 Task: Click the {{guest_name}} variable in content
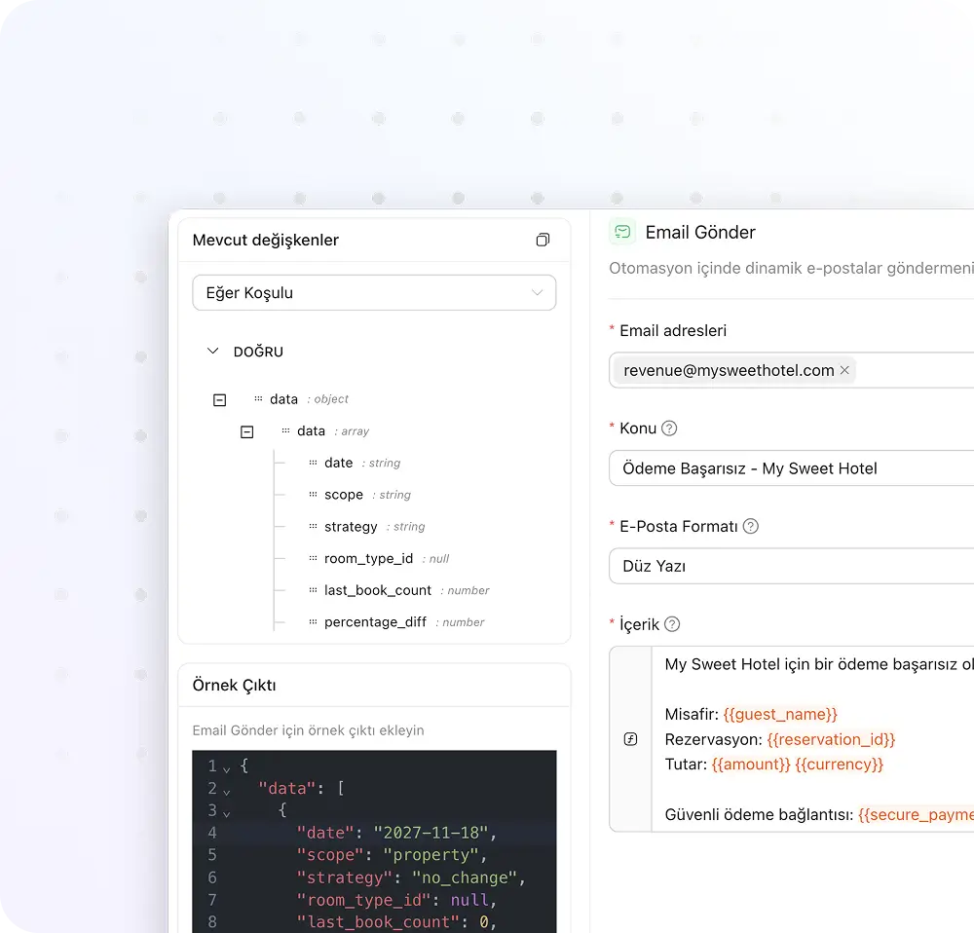click(x=780, y=714)
